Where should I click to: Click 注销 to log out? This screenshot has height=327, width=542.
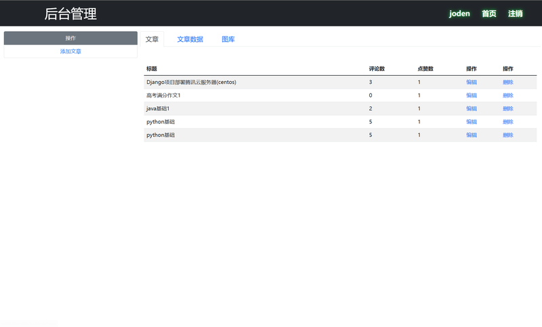click(515, 14)
